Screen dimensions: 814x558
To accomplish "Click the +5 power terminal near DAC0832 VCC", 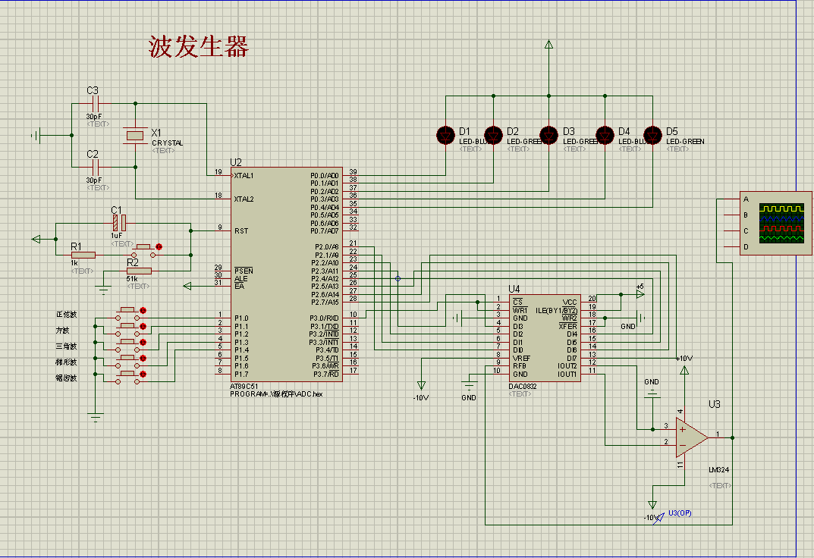I will (640, 294).
